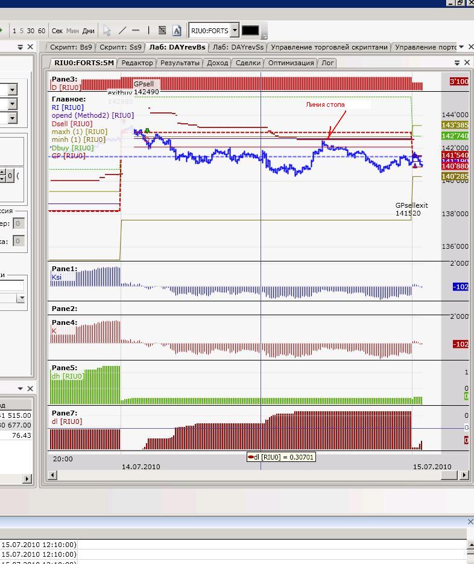The height and width of the screenshot is (564, 474).
Task: Click the chart horizontal scrollbar right arrow
Action: (x=464, y=475)
